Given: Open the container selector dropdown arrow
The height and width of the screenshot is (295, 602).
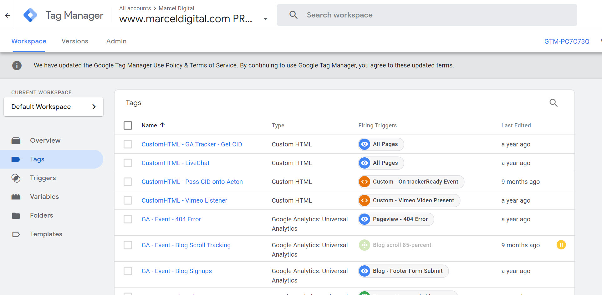Looking at the screenshot, I should [x=265, y=19].
